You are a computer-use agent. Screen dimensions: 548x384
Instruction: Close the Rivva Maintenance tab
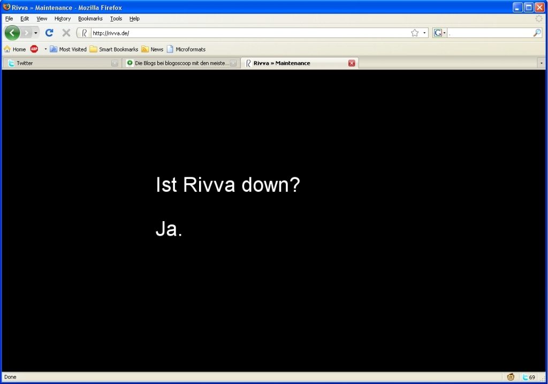pos(352,63)
